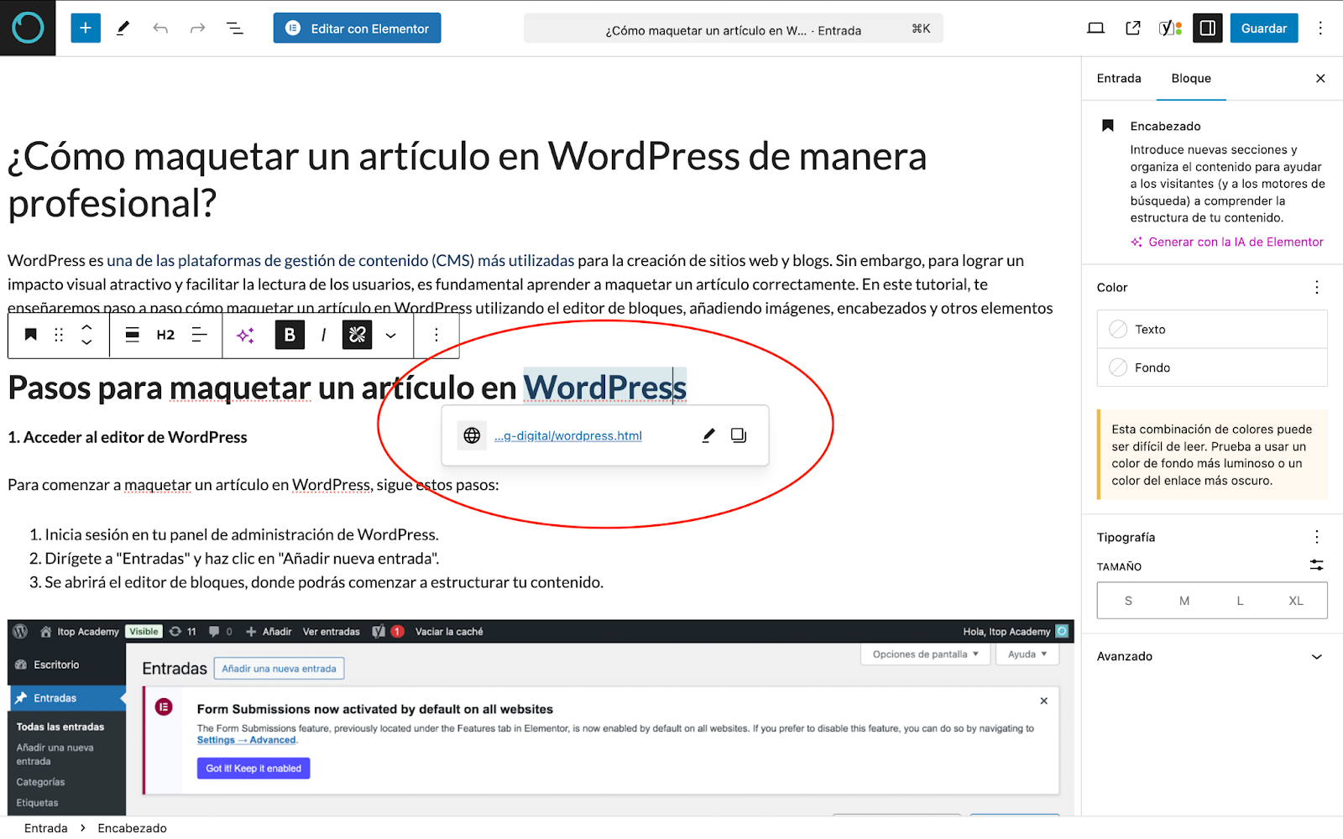
Task: Open the Color panel options menu
Action: (x=1316, y=287)
